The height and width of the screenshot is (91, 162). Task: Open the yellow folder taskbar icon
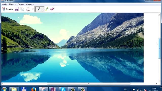click(x=14, y=89)
